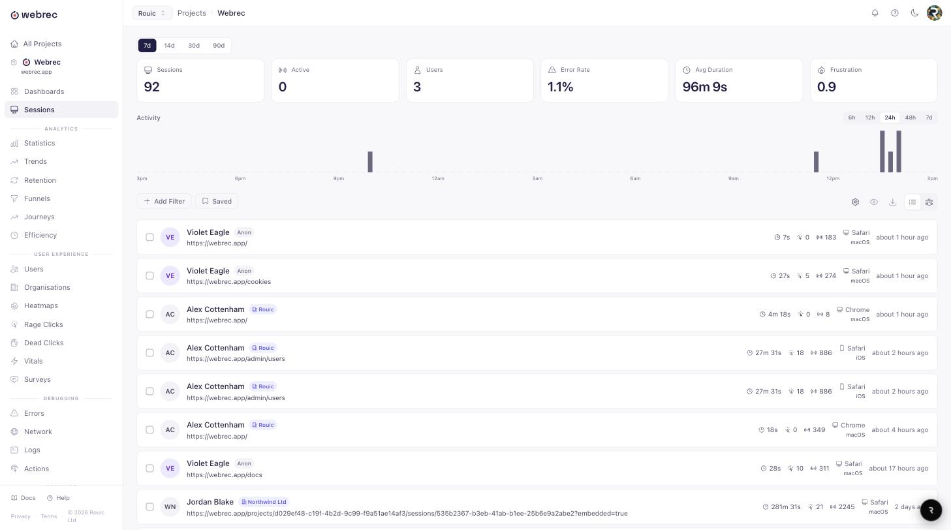Click the Retention refresh icon

(14, 180)
